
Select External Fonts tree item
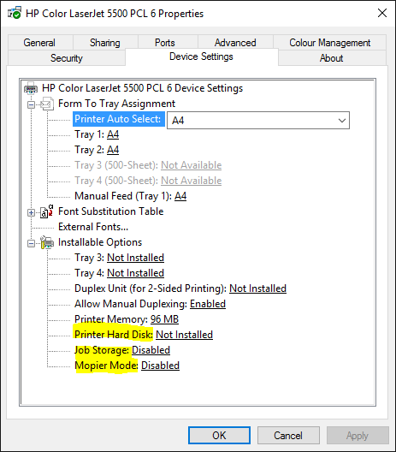point(93,227)
